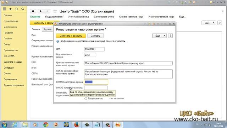Open Зарплата и кадры sidebar section

point(13,62)
